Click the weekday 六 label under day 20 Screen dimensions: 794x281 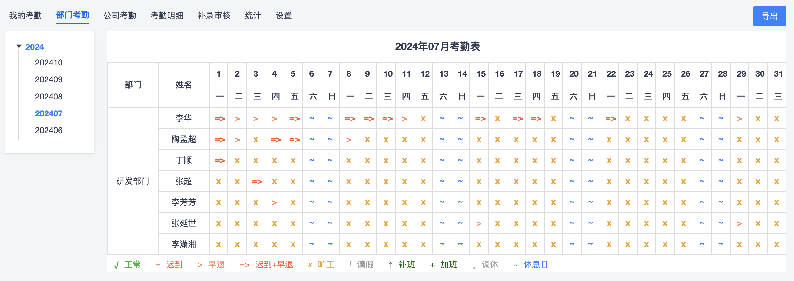[x=574, y=96]
